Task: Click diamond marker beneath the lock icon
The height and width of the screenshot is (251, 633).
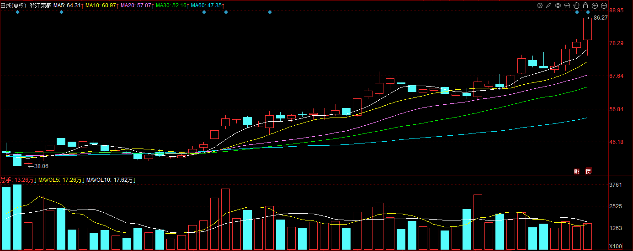Action: [x=588, y=12]
